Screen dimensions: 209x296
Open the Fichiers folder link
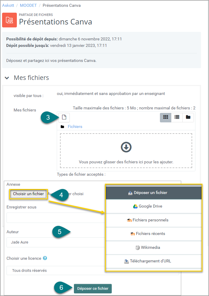tap(75, 127)
